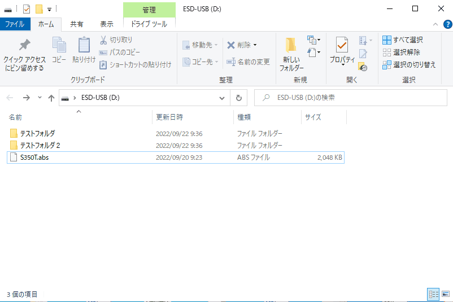
Task: Click the address bar breadcrumb chevron
Action: (x=75, y=98)
